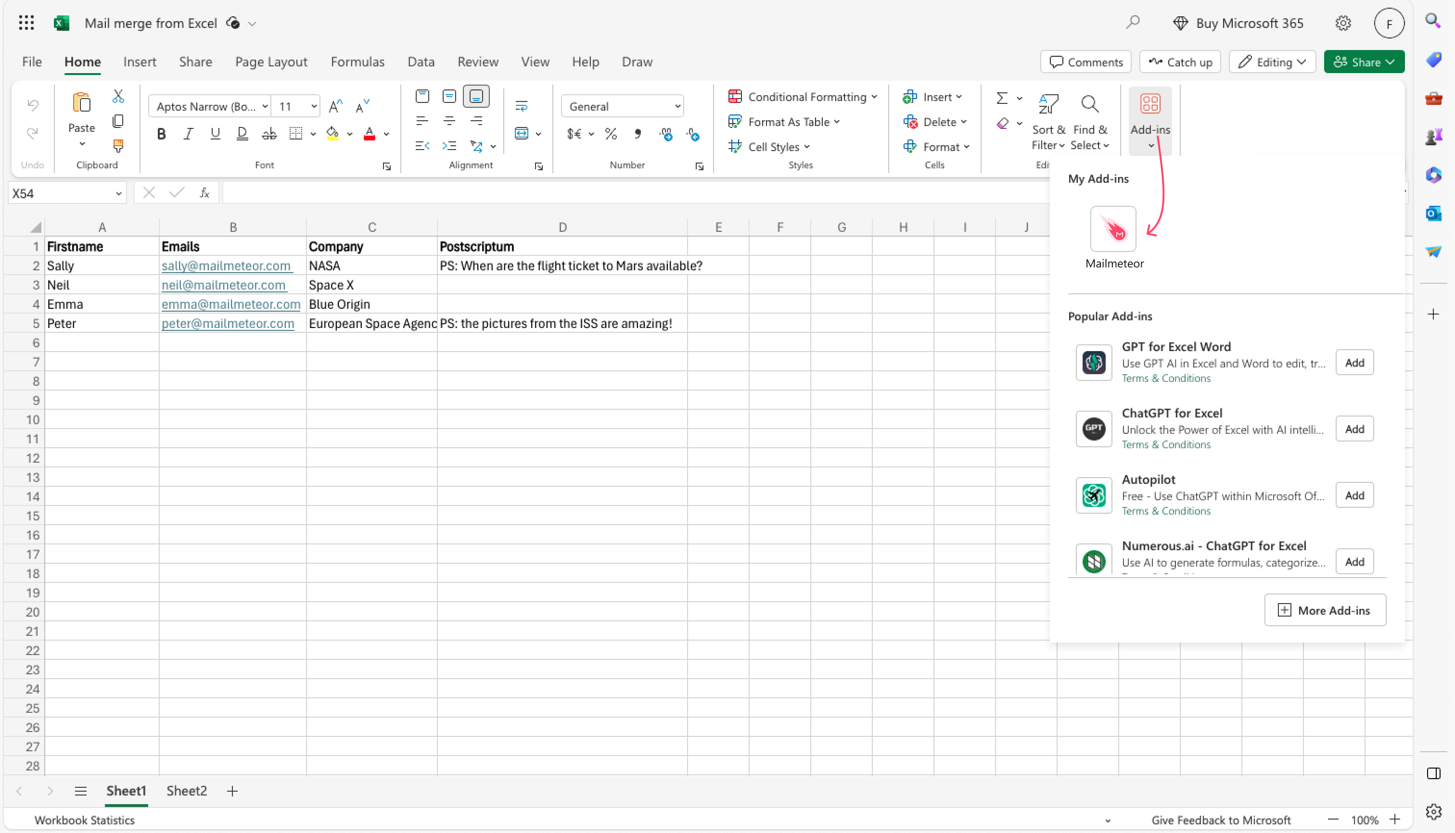1455x833 pixels.
Task: Open the Data ribbon tab
Action: coord(421,61)
